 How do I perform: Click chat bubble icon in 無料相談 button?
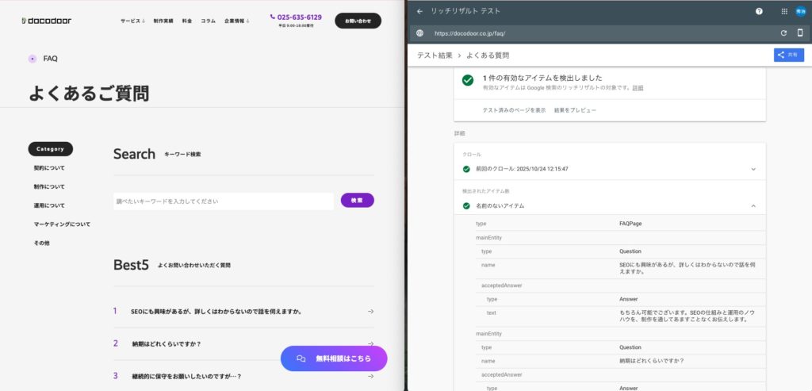(x=301, y=358)
